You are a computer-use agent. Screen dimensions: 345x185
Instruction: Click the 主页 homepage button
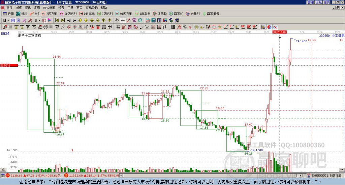coord(326,2)
